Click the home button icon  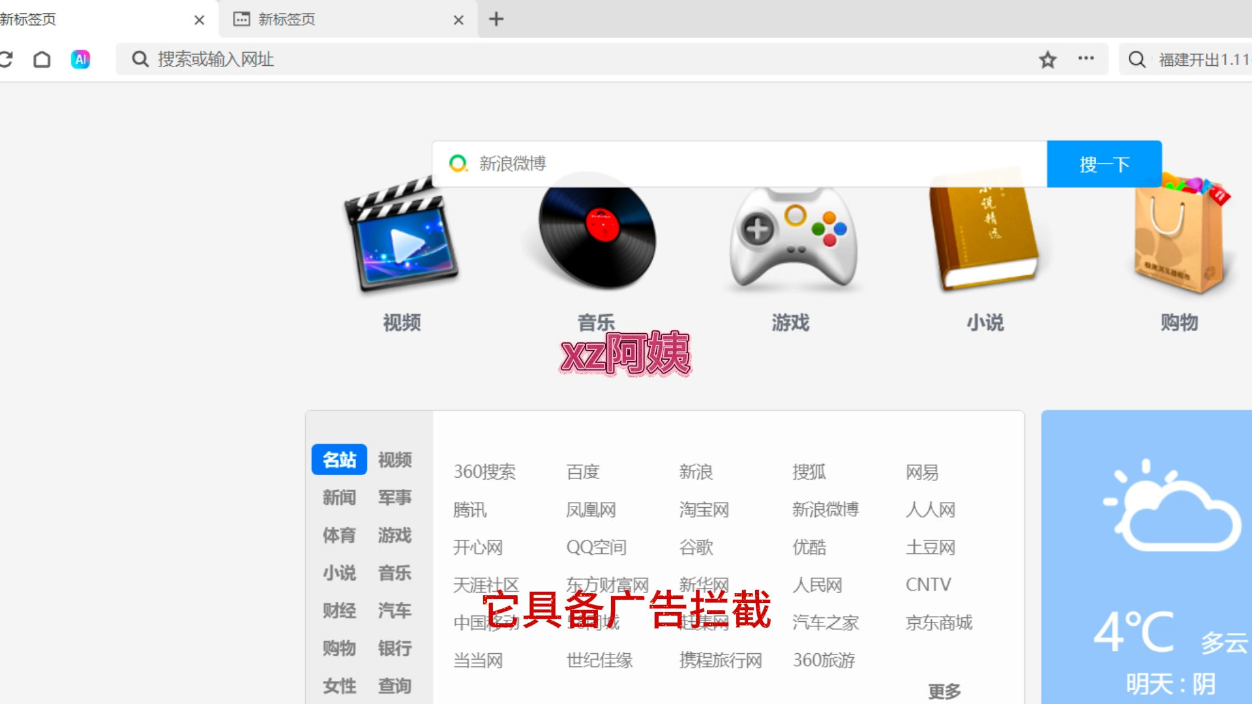(42, 59)
